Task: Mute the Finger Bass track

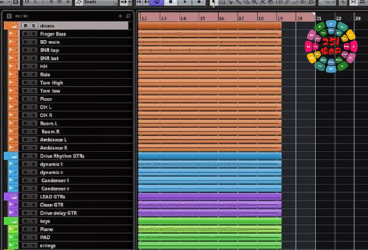Action: (25, 34)
